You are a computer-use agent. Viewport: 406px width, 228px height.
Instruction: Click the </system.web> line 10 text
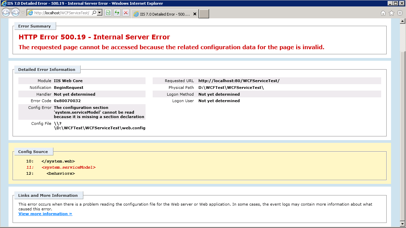58,161
